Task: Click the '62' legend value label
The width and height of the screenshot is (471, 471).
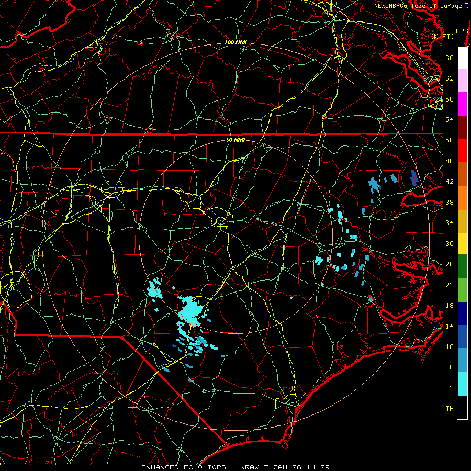Action: point(450,78)
